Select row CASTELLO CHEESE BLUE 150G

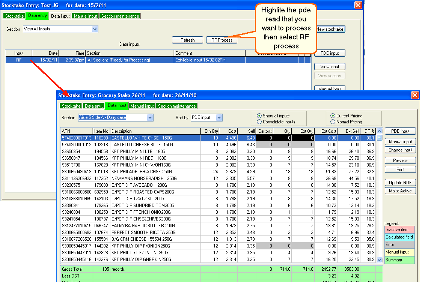(x=218, y=145)
